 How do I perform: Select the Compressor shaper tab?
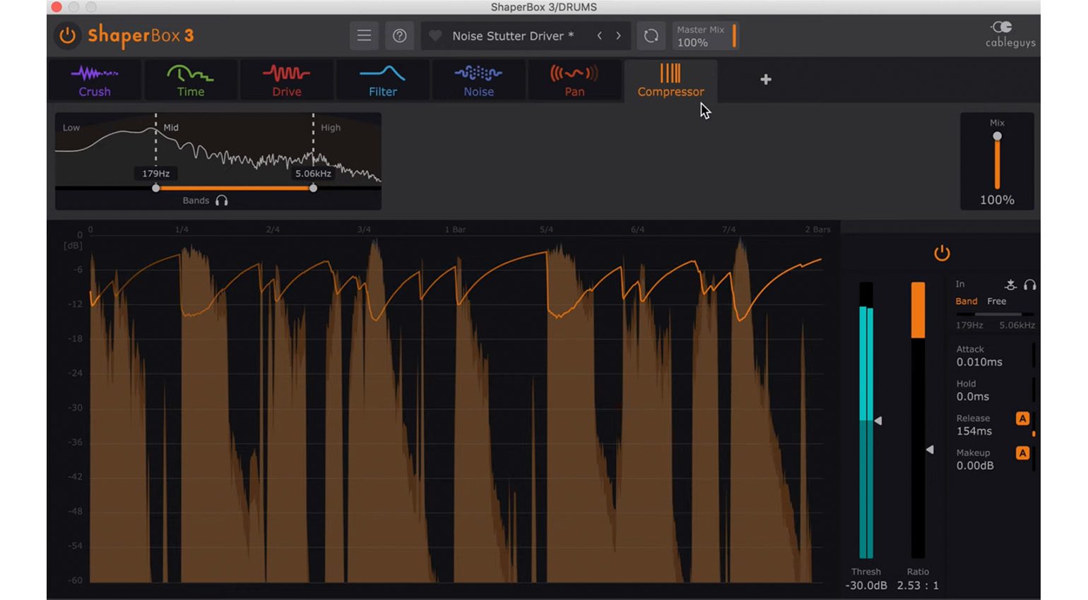point(670,80)
